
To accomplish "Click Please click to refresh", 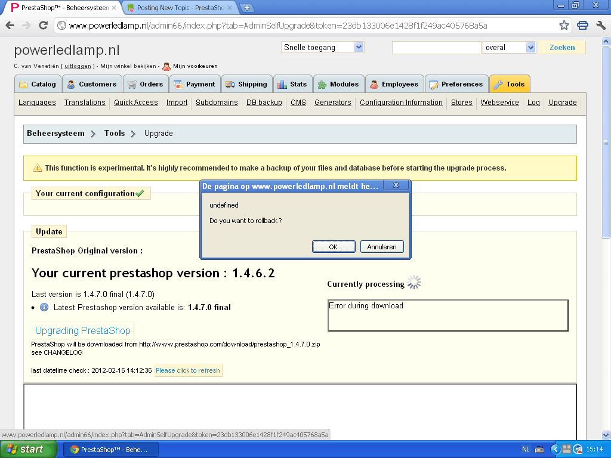I will click(x=188, y=370).
